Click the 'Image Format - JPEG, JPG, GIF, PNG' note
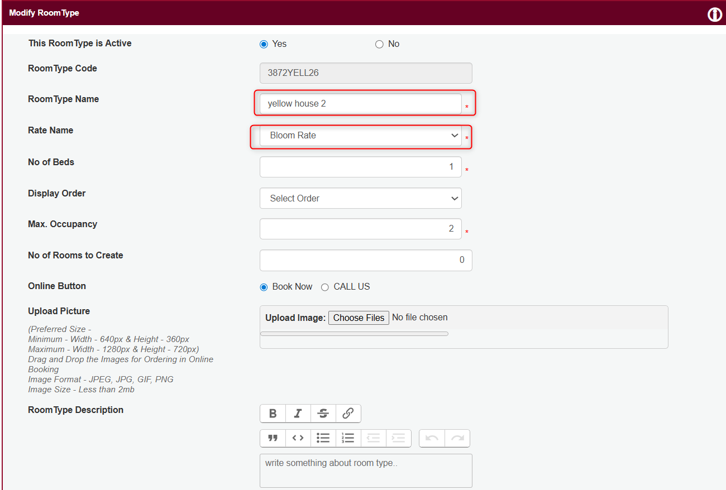 point(101,379)
